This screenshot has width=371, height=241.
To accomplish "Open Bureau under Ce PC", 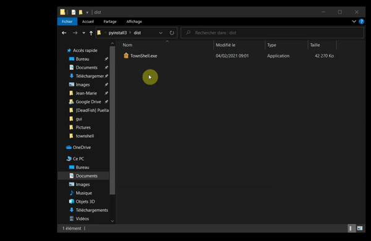I will point(82,167).
